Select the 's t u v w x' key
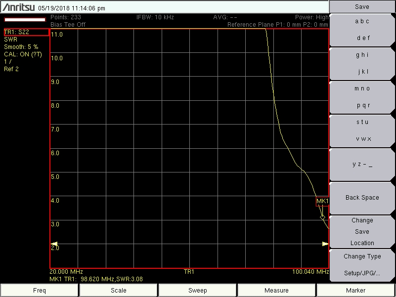Screen dimensions: 396x297 click(362, 130)
